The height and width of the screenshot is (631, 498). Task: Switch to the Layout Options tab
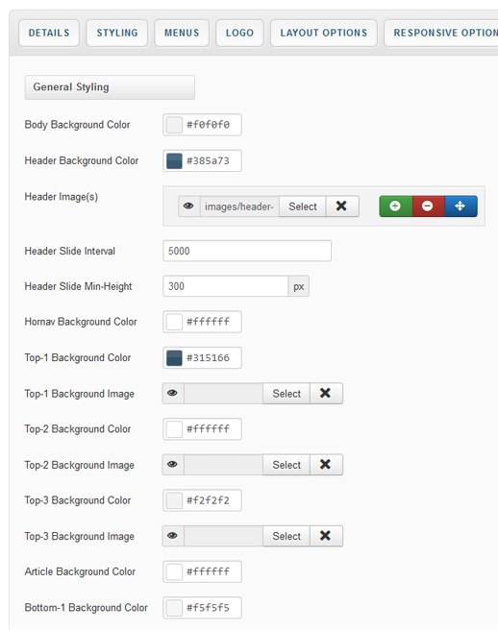click(324, 33)
